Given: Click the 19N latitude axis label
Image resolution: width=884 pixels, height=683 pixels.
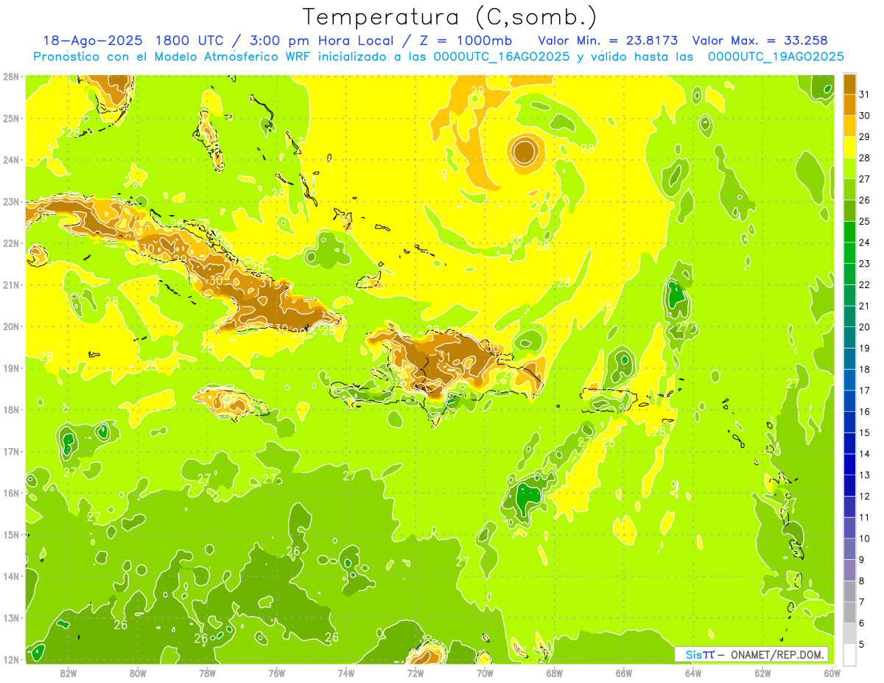Looking at the screenshot, I should point(11,368).
